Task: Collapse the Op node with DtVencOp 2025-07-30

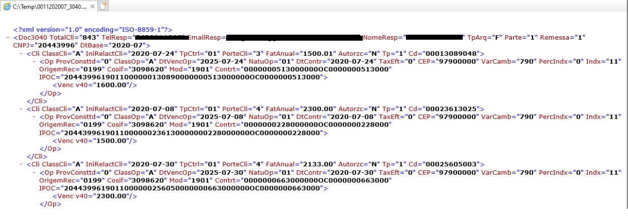Action: [x=34, y=172]
